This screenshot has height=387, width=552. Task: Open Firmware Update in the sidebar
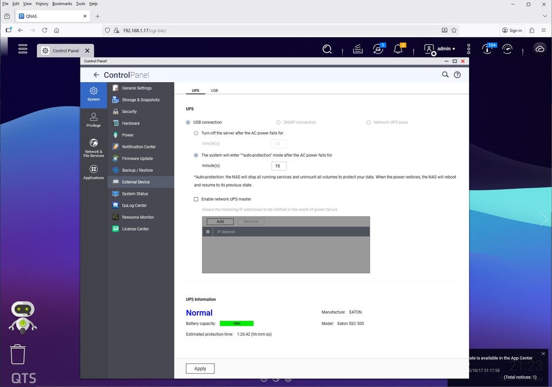pos(137,158)
